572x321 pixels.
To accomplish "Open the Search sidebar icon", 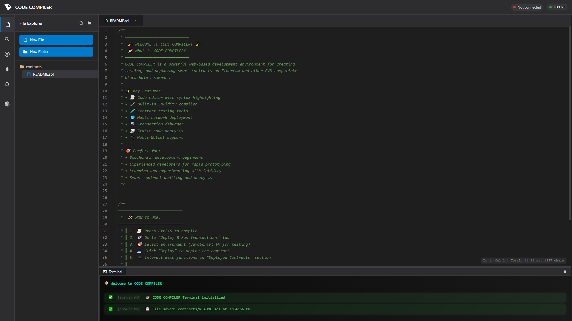I will click(x=7, y=39).
